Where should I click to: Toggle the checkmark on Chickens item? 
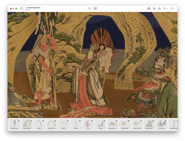tap(165, 121)
